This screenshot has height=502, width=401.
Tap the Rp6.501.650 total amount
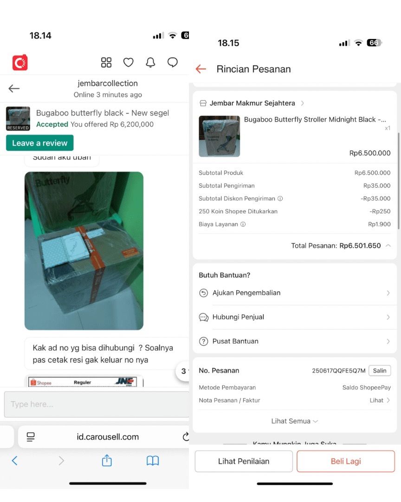(360, 245)
